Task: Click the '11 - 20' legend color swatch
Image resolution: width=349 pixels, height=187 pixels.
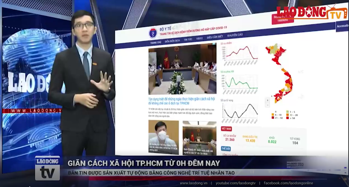Action: tap(288, 115)
